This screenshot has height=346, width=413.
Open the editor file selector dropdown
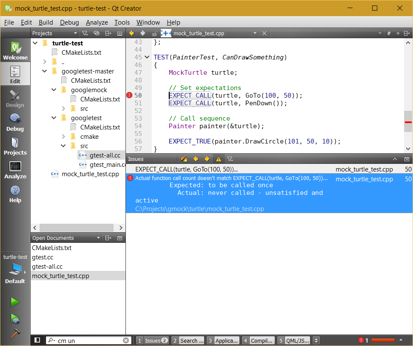click(215, 34)
